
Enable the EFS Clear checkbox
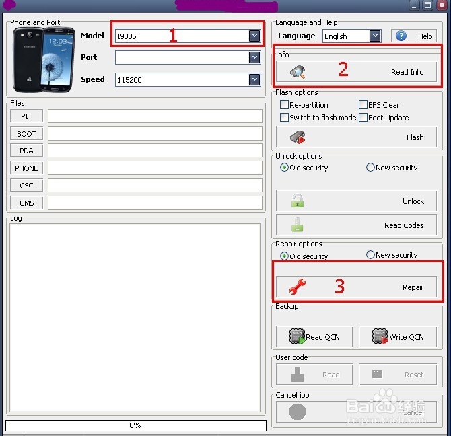(x=363, y=104)
